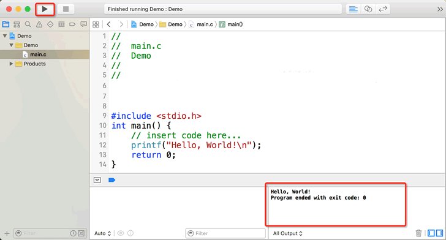Click 'return' on line 13
The width and height of the screenshot is (446, 240).
tap(146, 155)
